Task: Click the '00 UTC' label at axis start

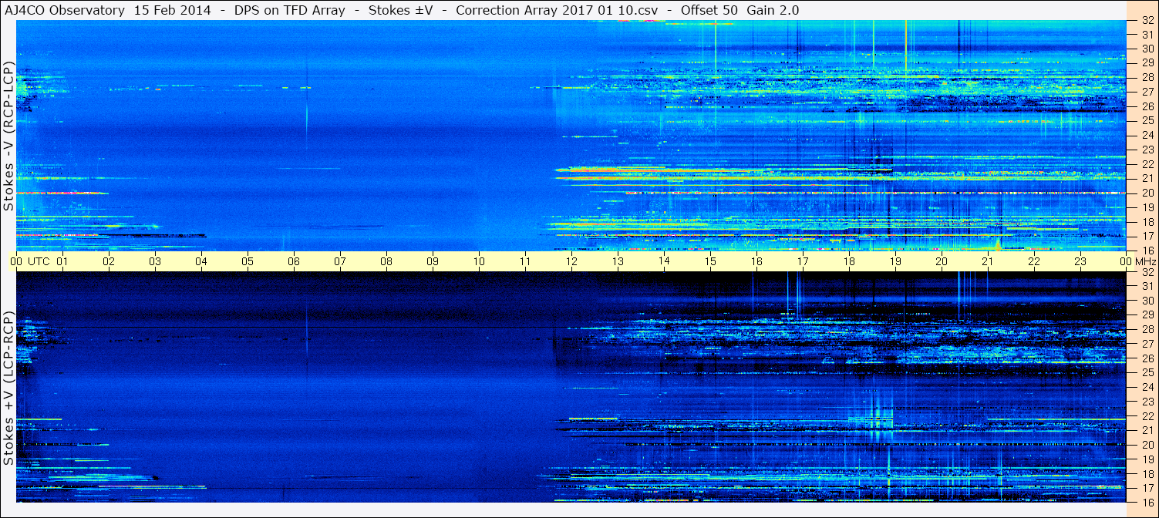Action: tap(30, 261)
